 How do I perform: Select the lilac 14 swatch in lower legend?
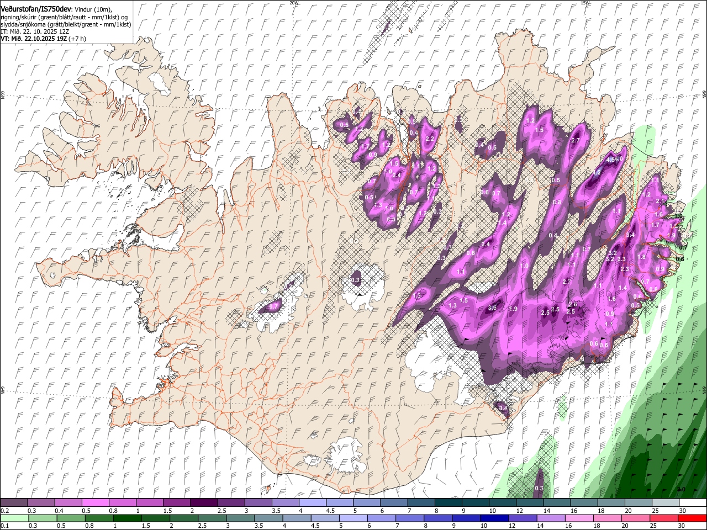click(552, 518)
